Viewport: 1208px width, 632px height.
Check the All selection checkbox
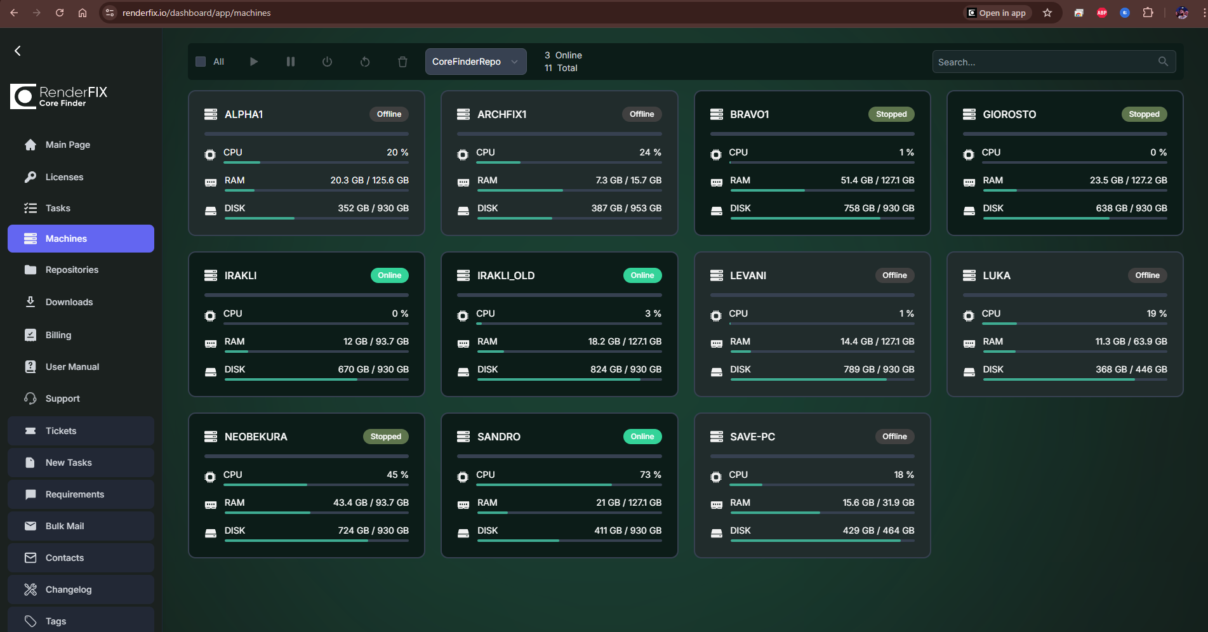coord(199,62)
